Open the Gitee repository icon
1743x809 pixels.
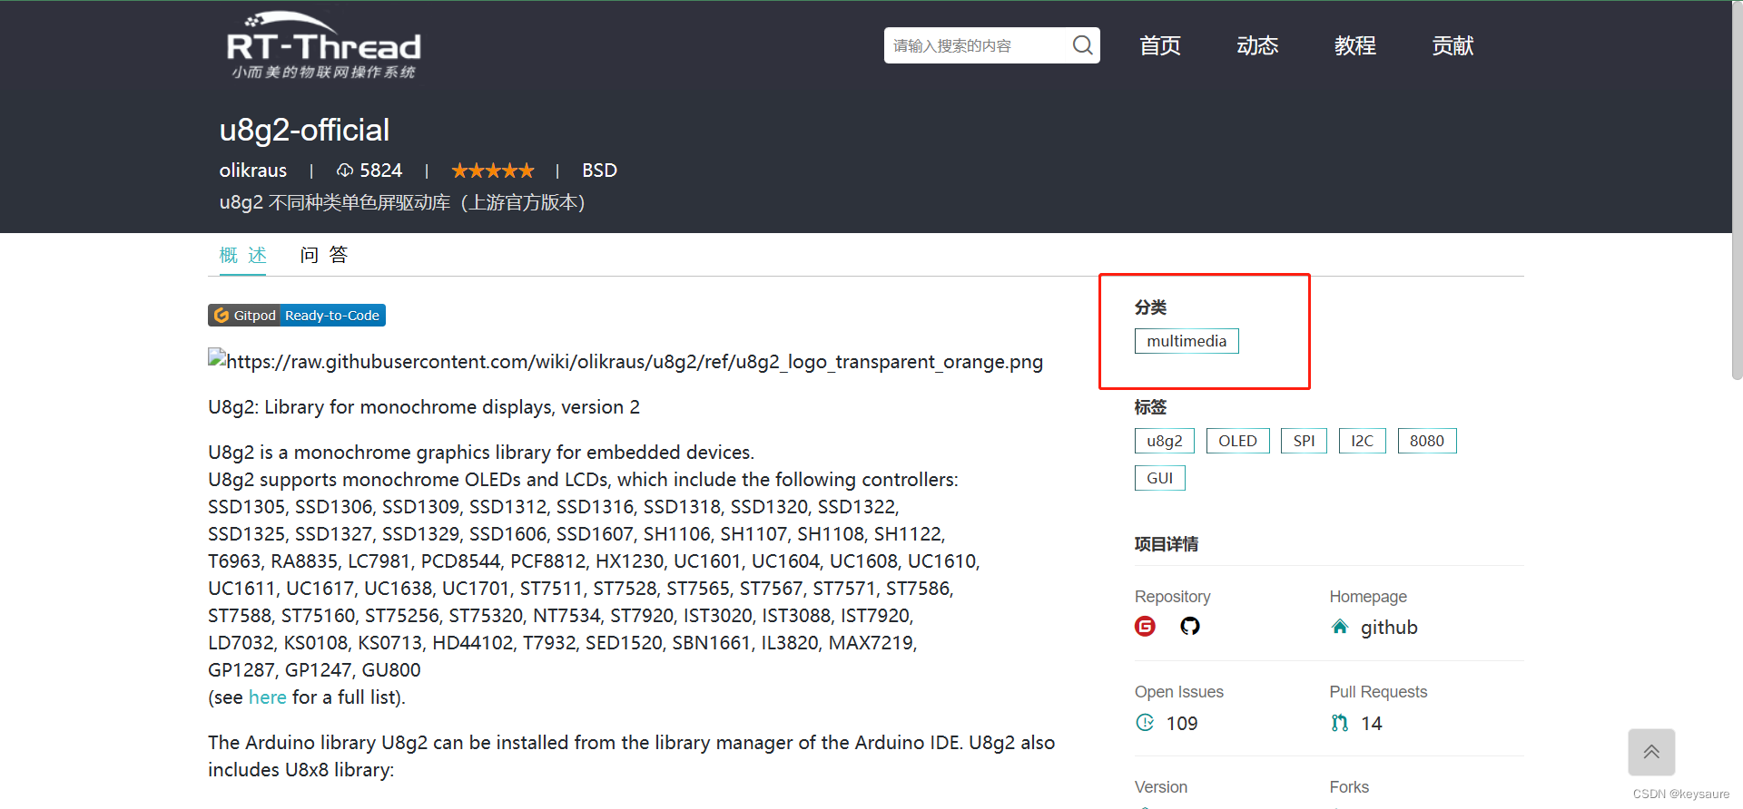(x=1146, y=627)
